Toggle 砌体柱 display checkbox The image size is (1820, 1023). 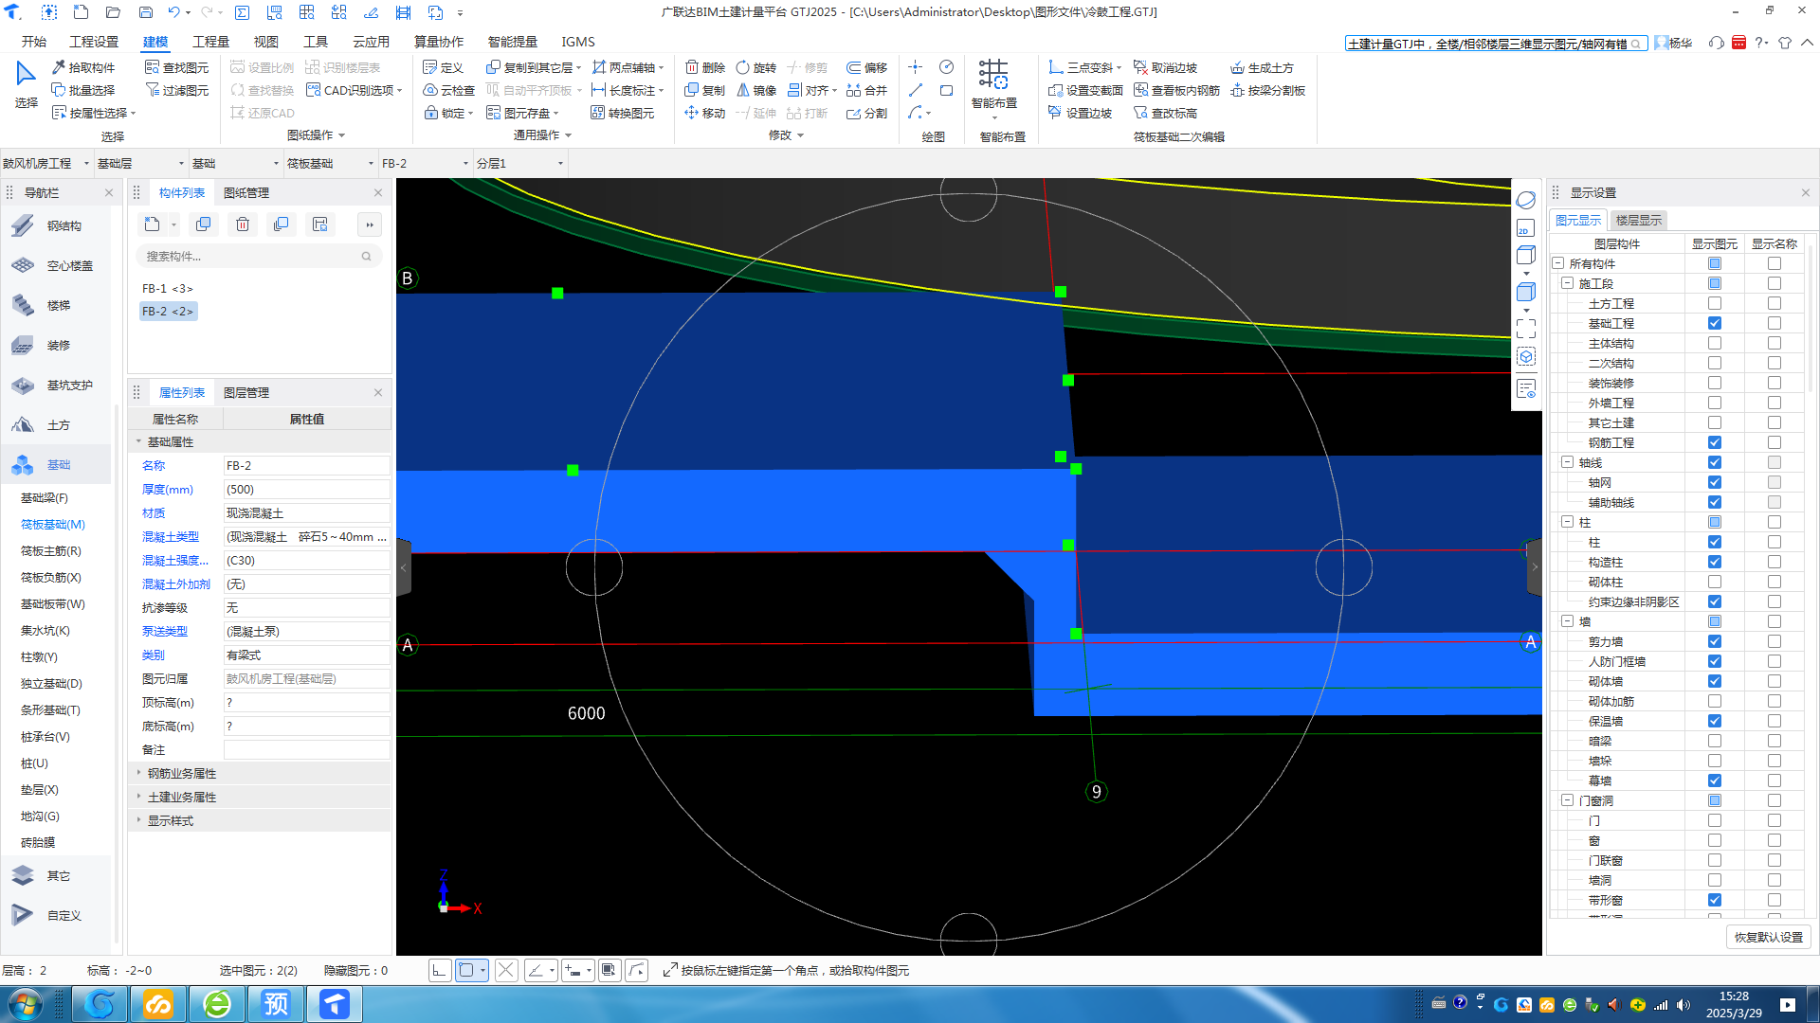[x=1714, y=582]
